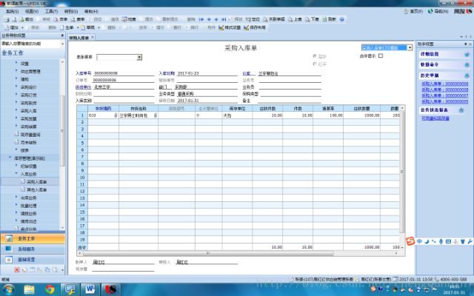Open dropdown arrow next to 草稿
The height and width of the screenshot is (296, 474).
tap(99, 27)
